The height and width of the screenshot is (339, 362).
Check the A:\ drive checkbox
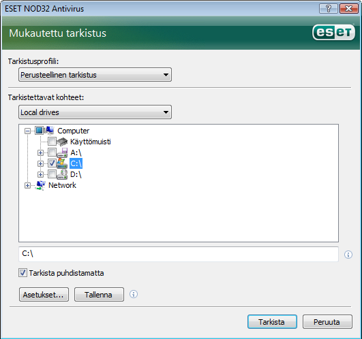pyautogui.click(x=52, y=152)
